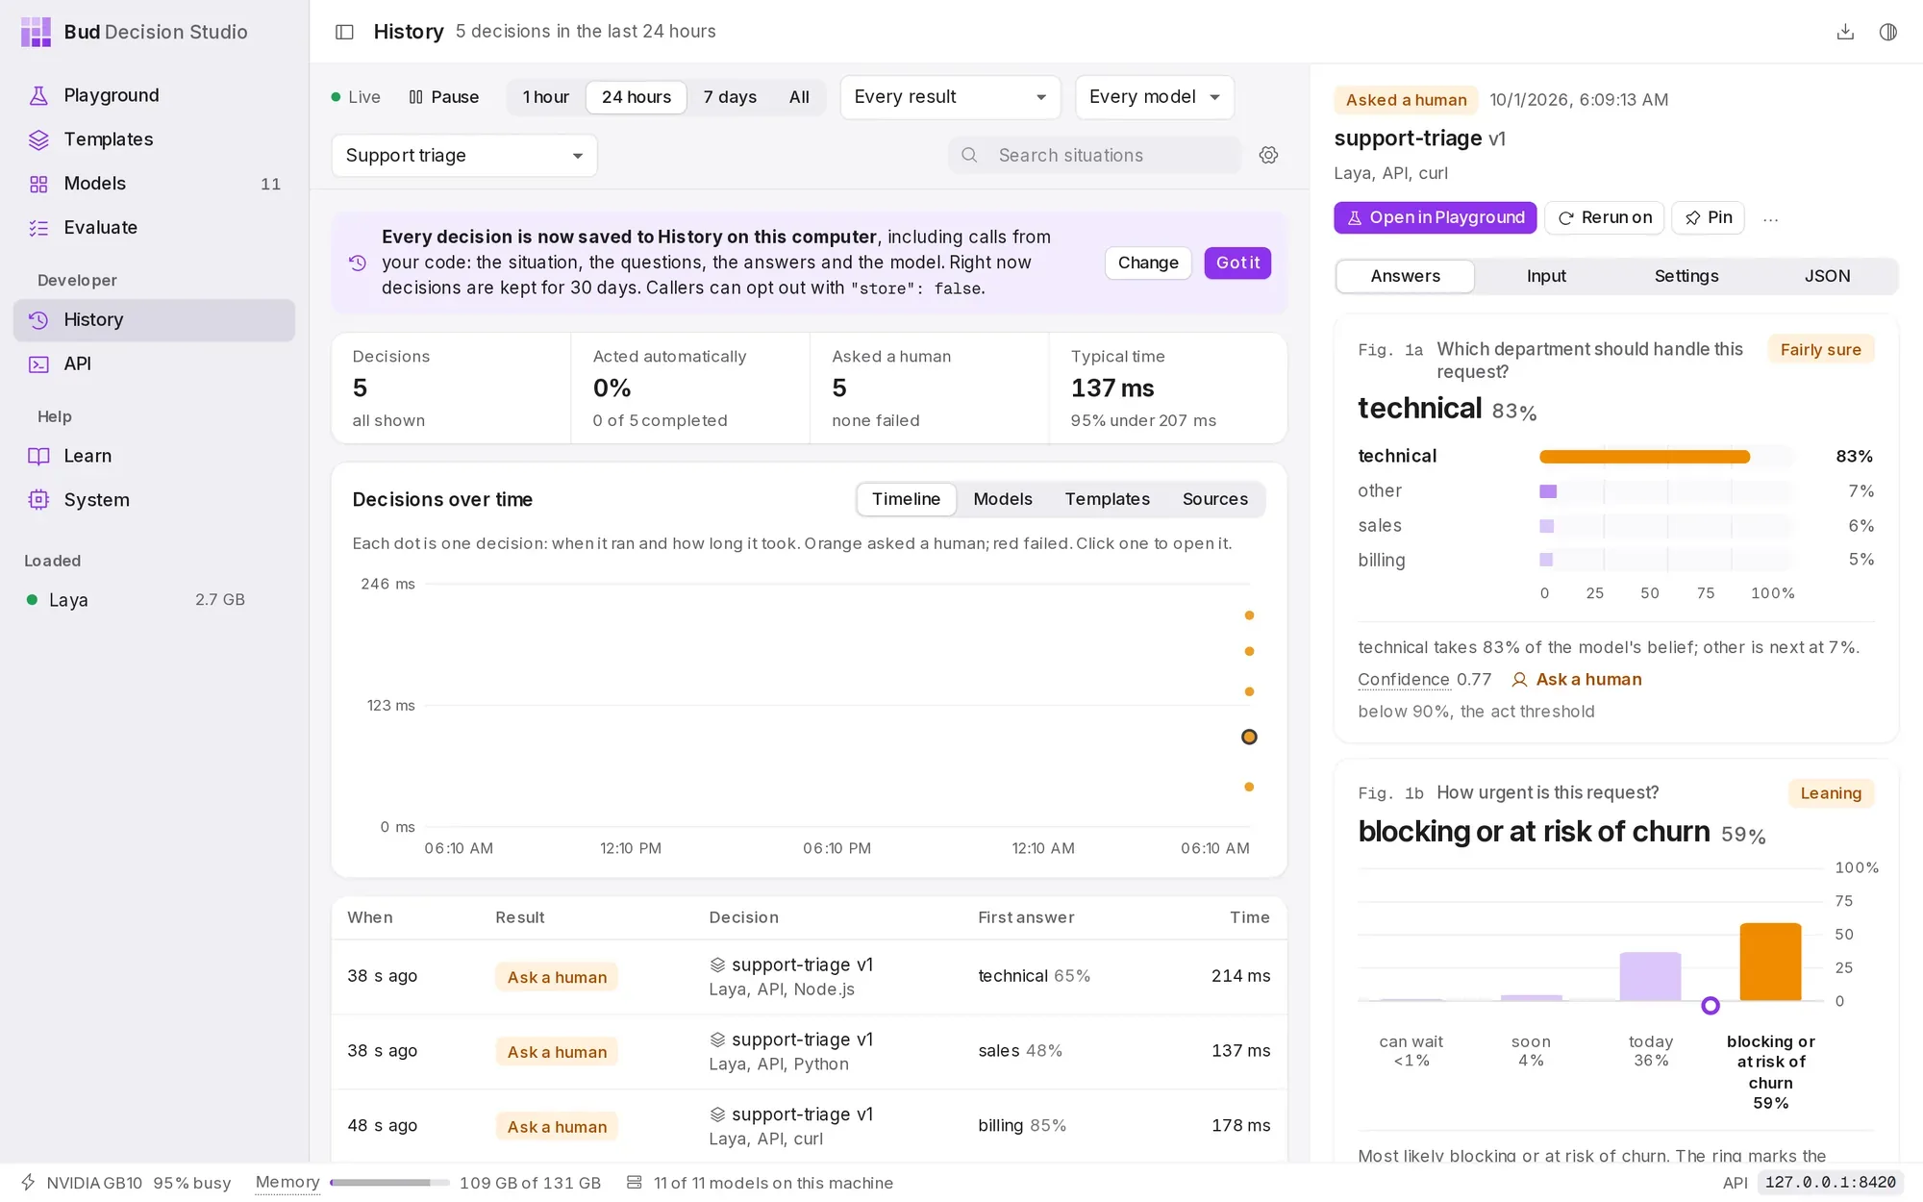This screenshot has height=1202, width=1923.
Task: Click the Fairly sure badge
Action: pyautogui.click(x=1820, y=350)
